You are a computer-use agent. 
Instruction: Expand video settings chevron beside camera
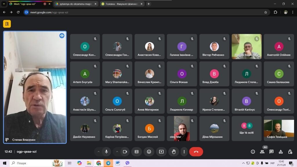117,152
